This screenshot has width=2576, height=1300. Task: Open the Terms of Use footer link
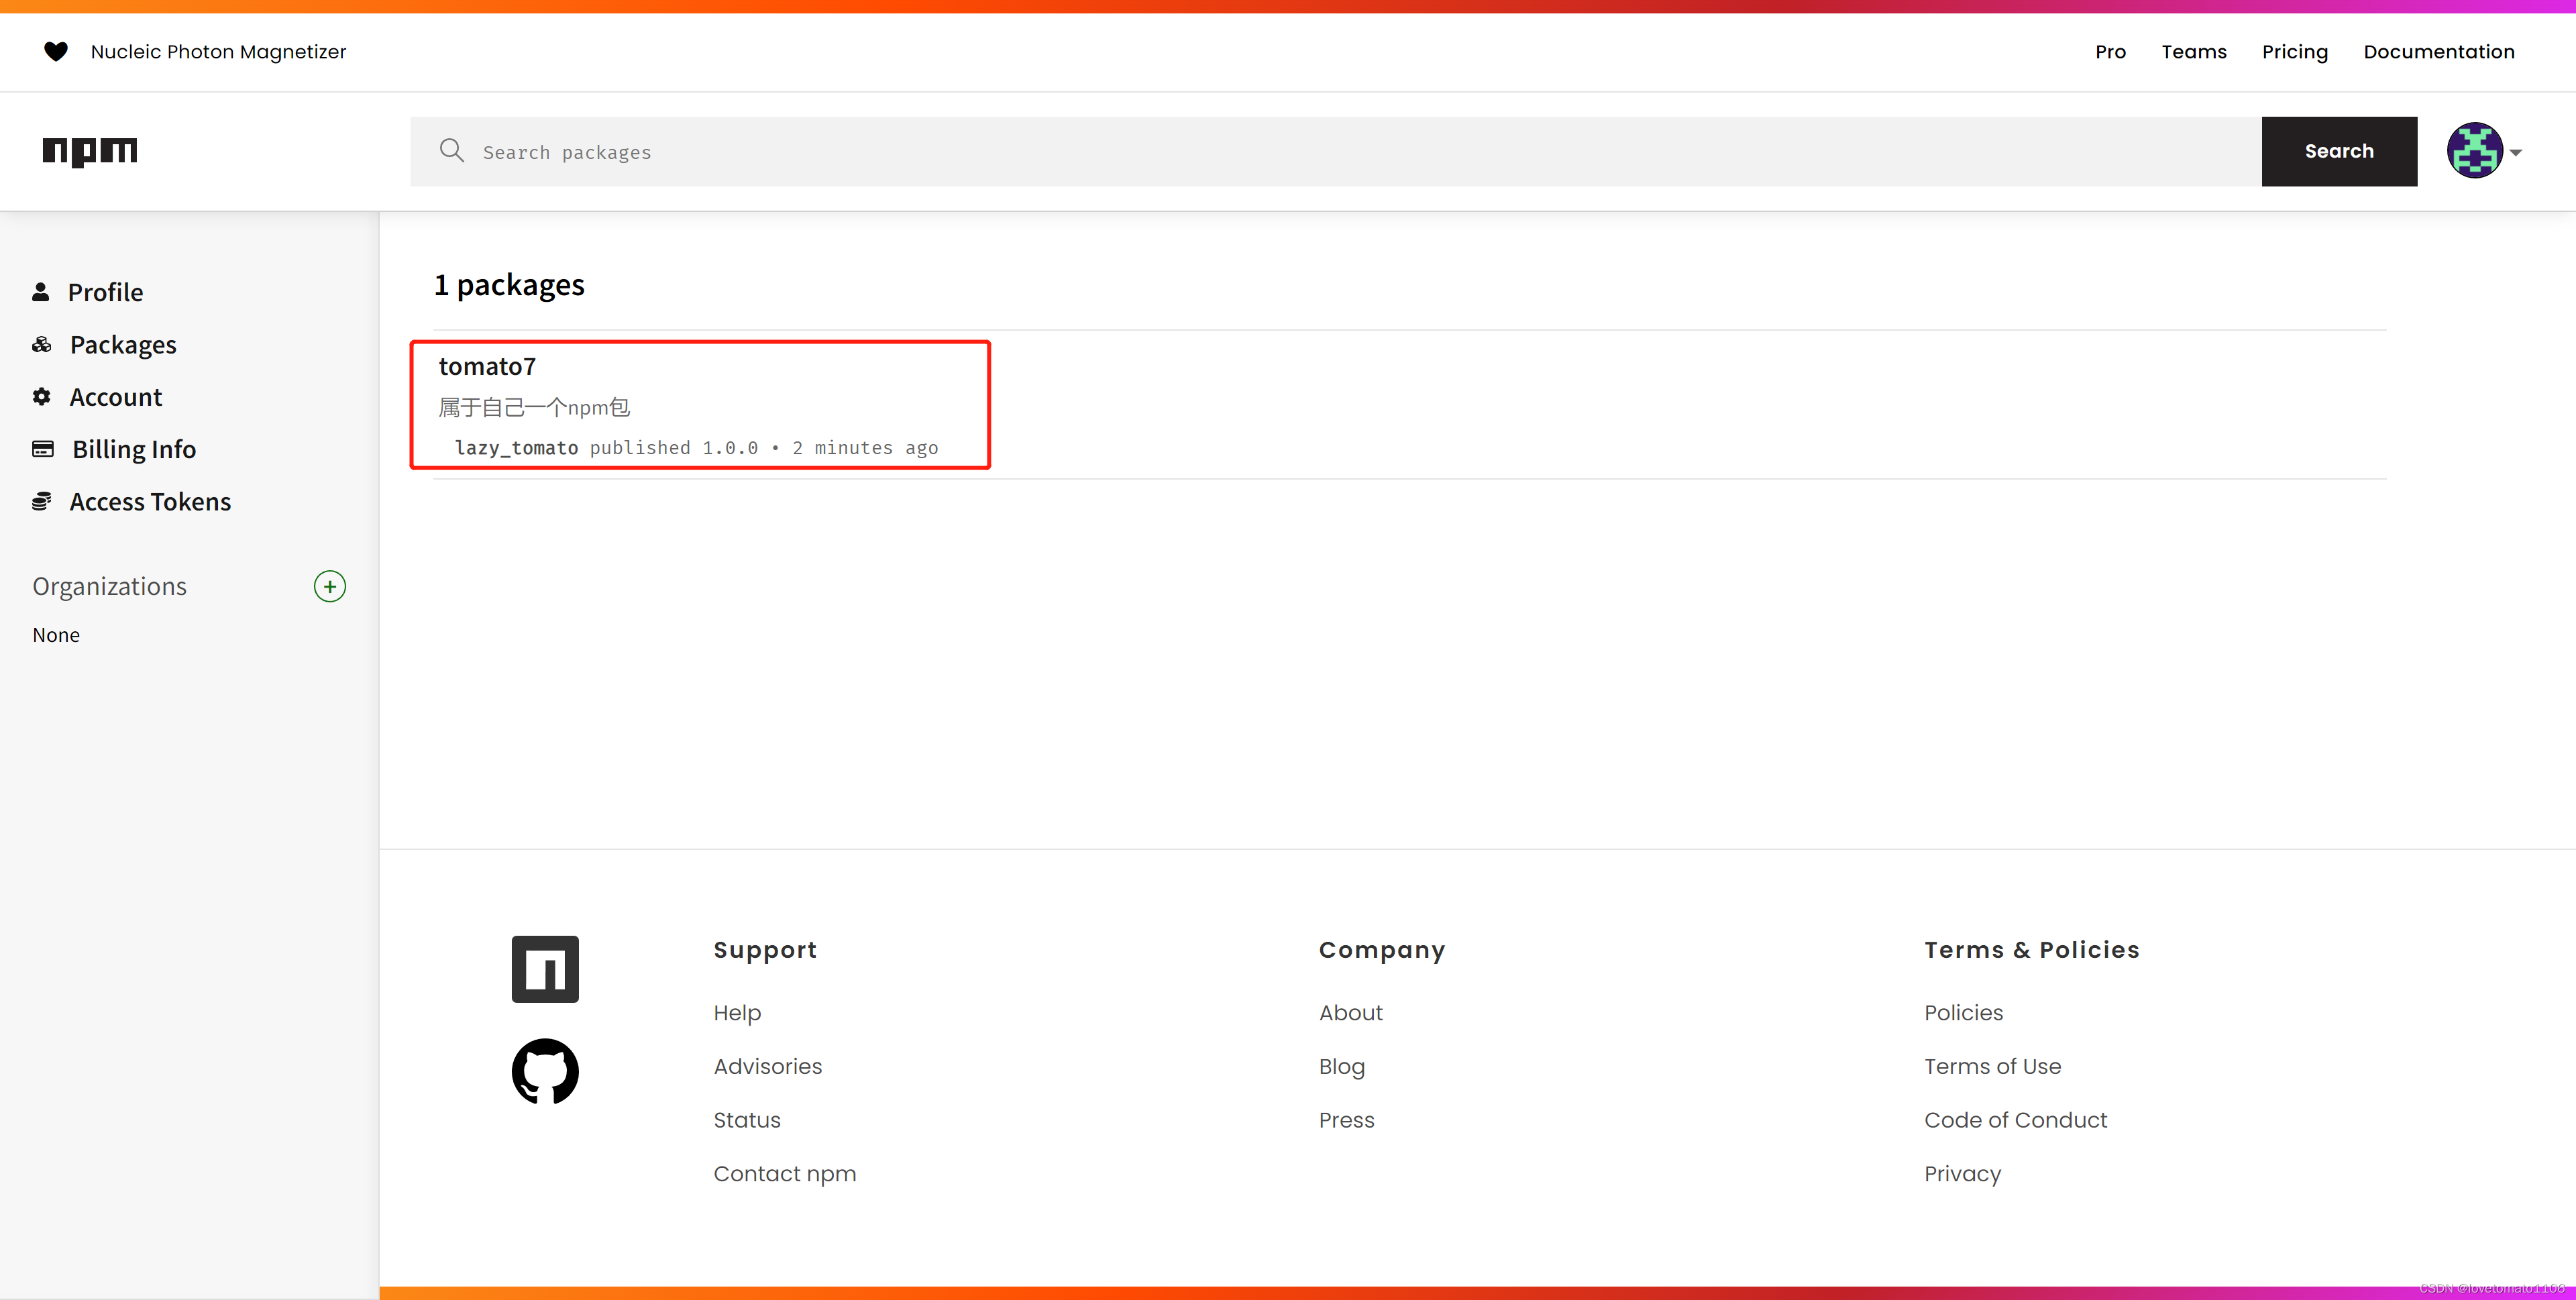pyautogui.click(x=1992, y=1066)
